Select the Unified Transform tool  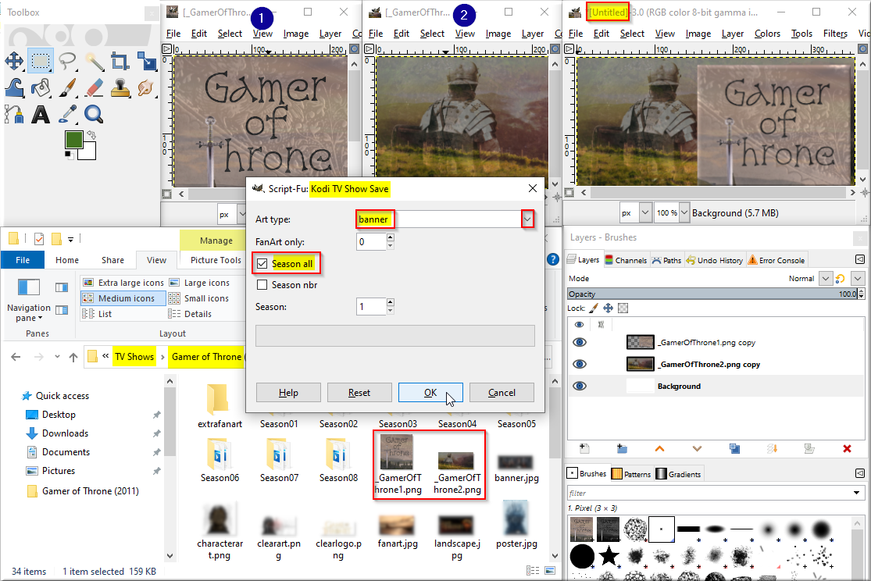[x=147, y=61]
